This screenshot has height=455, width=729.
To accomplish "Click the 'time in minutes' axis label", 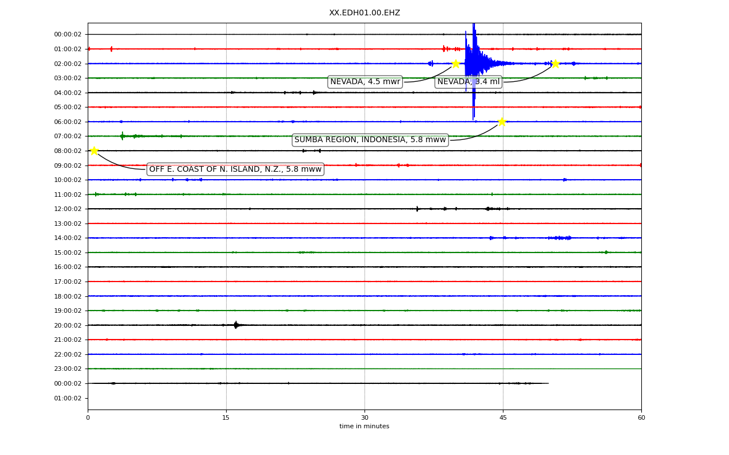I will coord(364,427).
